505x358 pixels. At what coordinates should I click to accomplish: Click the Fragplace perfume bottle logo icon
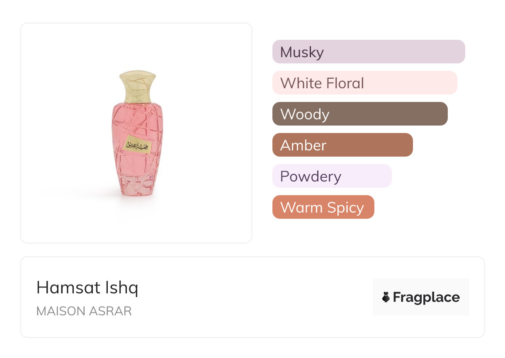(386, 297)
